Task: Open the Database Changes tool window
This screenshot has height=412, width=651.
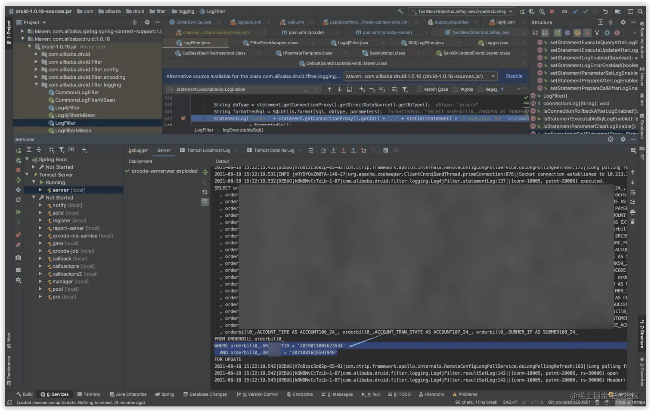Action: tap(205, 394)
